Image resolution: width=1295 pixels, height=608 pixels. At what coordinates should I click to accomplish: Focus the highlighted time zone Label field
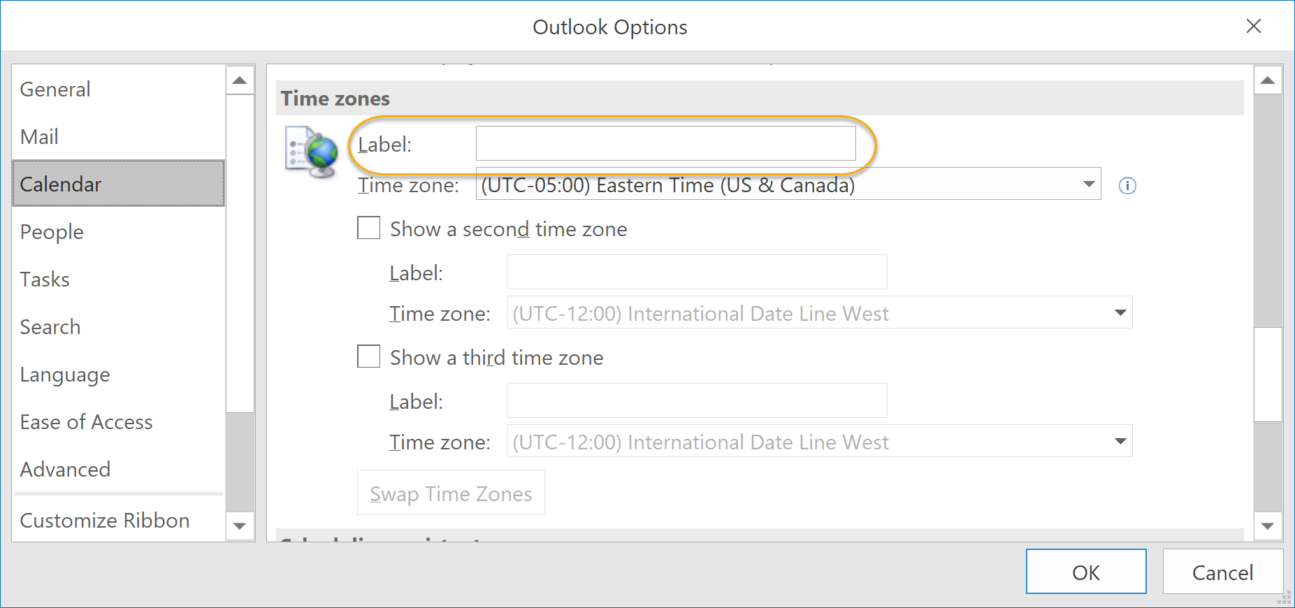665,143
